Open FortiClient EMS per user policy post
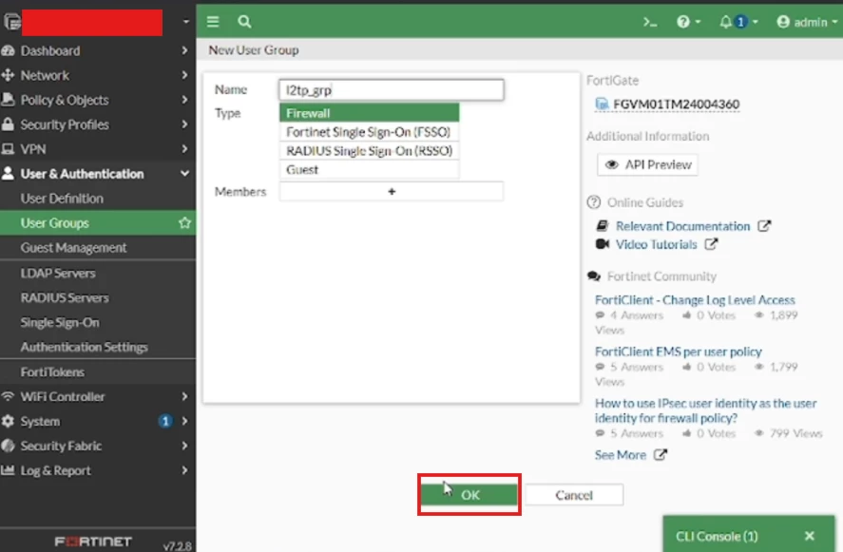Screen dimensions: 843x552 coord(678,352)
